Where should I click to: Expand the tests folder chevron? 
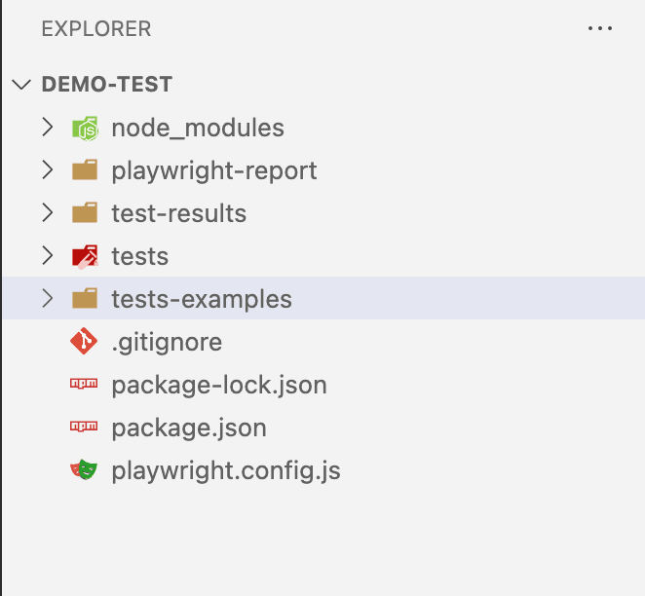(x=48, y=255)
